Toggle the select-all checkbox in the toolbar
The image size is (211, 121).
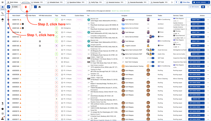pyautogui.click(x=9, y=7)
